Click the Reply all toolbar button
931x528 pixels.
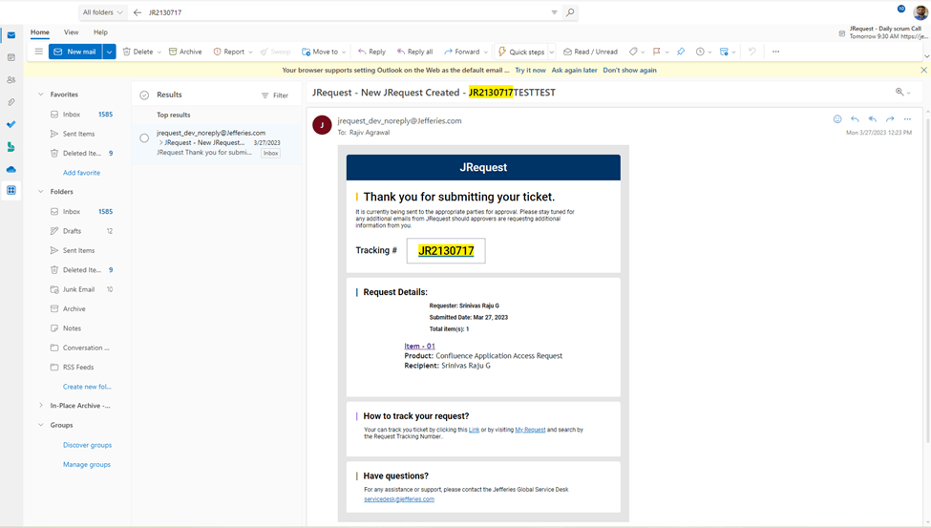(x=414, y=52)
